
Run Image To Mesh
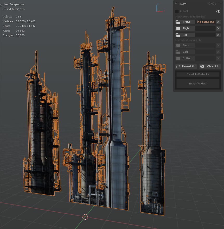(198, 84)
